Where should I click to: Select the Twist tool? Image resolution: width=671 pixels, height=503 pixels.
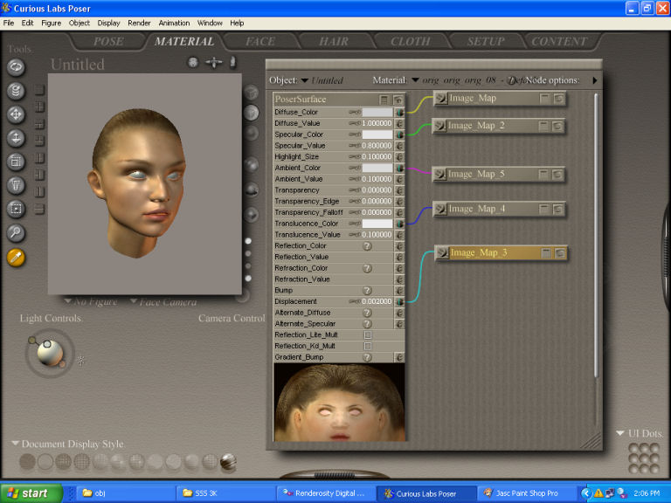[x=16, y=91]
